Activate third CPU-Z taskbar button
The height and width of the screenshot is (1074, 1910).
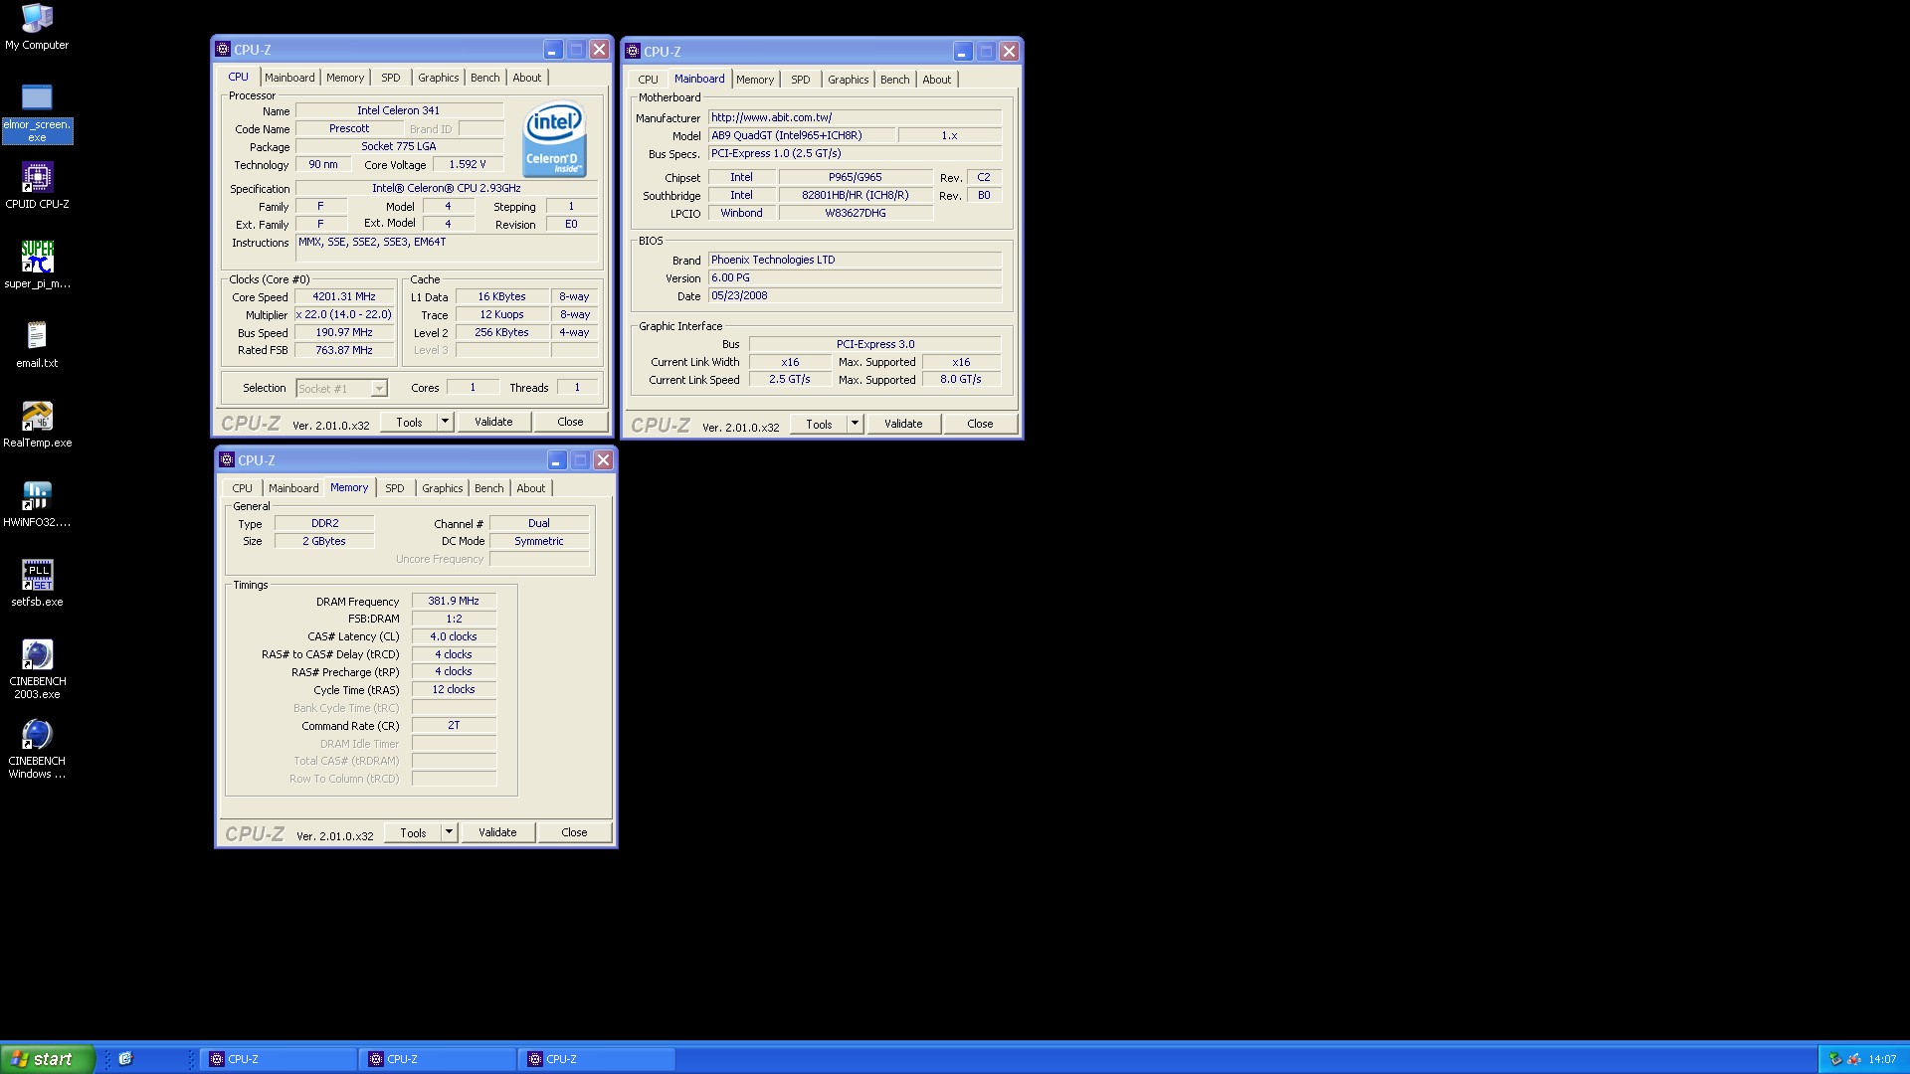tap(598, 1059)
